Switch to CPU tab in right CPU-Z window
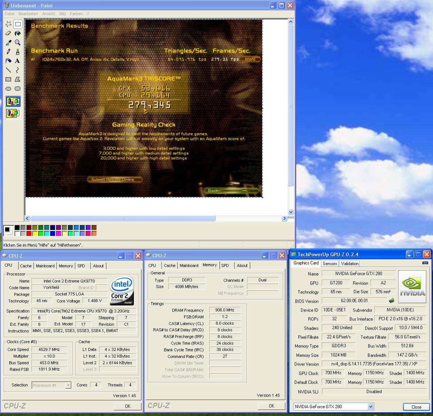Screen dimensions: 433x416 pyautogui.click(x=152, y=266)
